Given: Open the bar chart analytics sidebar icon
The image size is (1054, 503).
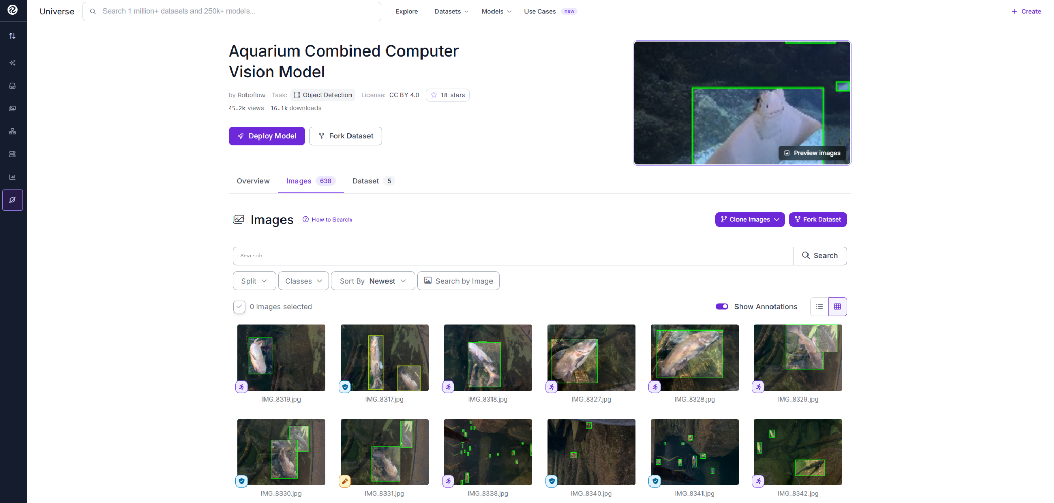Looking at the screenshot, I should 12,177.
